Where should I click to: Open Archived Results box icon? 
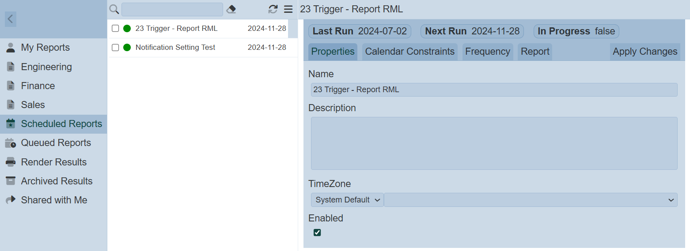coord(11,181)
